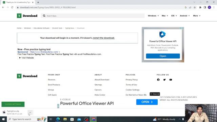The width and height of the screenshot is (217, 122).
Task: Open the Versus footer link
Action: [51, 90]
